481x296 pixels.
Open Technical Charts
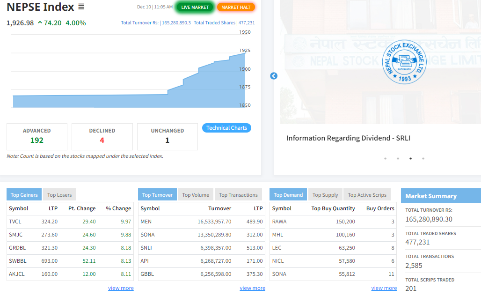click(226, 128)
